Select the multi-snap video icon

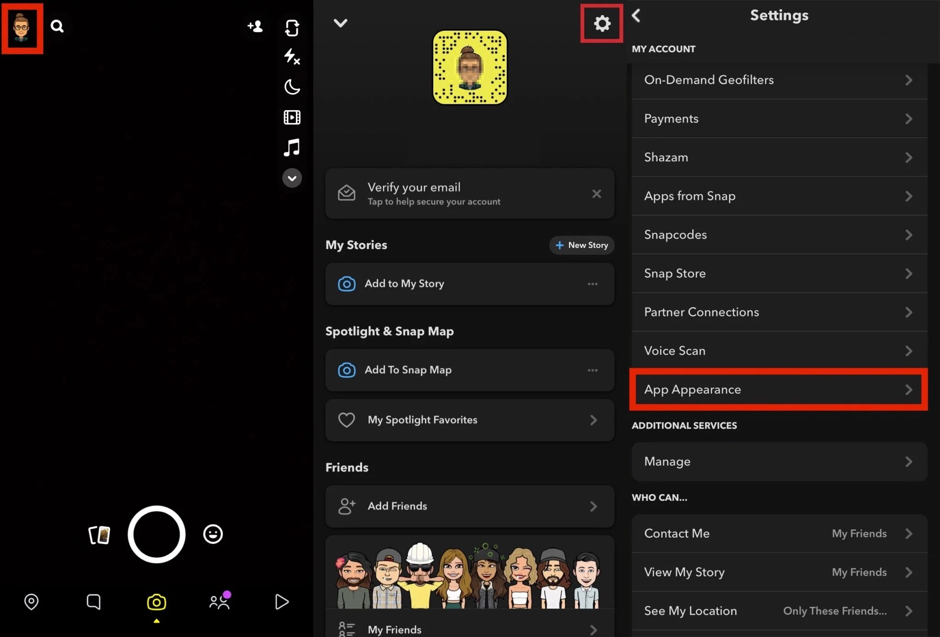coord(292,117)
